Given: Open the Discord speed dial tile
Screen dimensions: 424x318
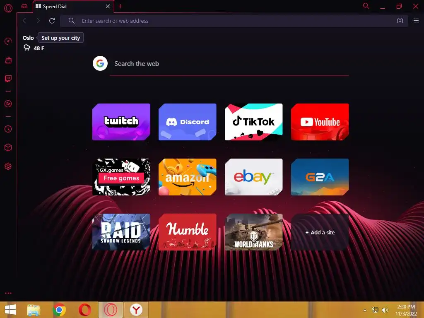Looking at the screenshot, I should [x=188, y=122].
